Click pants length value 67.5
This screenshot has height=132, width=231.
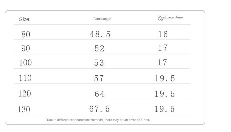(x=100, y=109)
